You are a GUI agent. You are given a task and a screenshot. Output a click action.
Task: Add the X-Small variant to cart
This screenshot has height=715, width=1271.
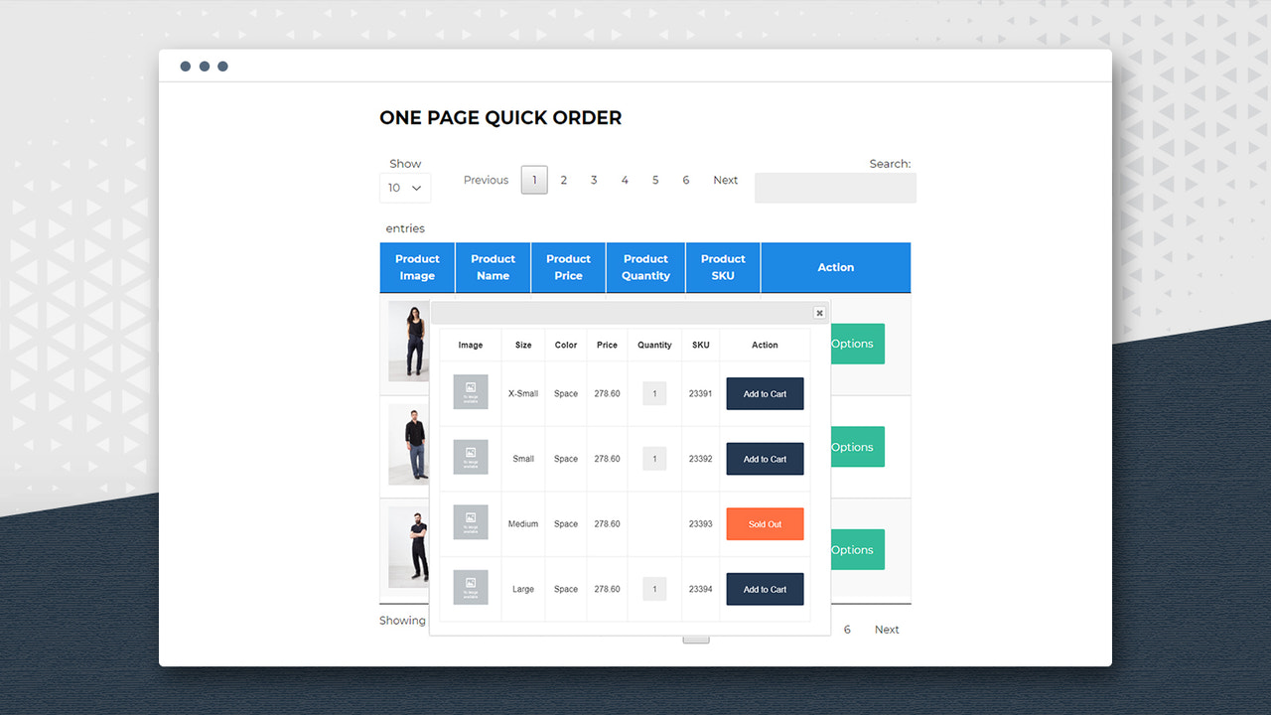coord(765,393)
